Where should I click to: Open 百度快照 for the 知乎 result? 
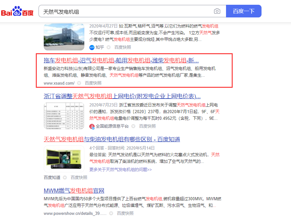pyautogui.click(x=123, y=47)
